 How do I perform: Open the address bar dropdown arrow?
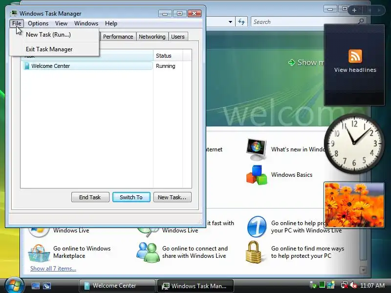point(230,22)
